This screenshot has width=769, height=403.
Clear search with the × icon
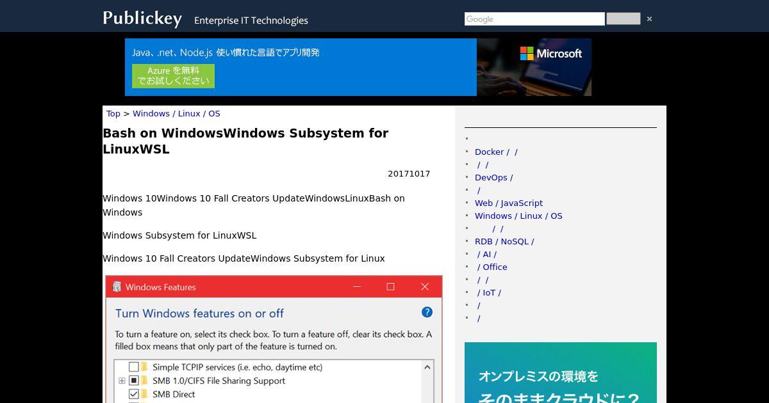pos(649,19)
